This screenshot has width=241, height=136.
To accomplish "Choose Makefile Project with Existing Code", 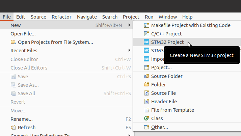I will 187,25.
